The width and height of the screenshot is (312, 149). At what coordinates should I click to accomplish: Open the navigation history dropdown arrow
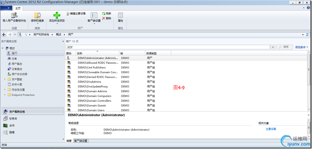click(15, 35)
